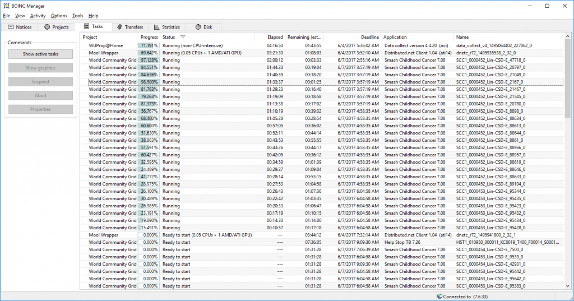
Task: Click the Statistics tab chart icon
Action: pyautogui.click(x=157, y=27)
